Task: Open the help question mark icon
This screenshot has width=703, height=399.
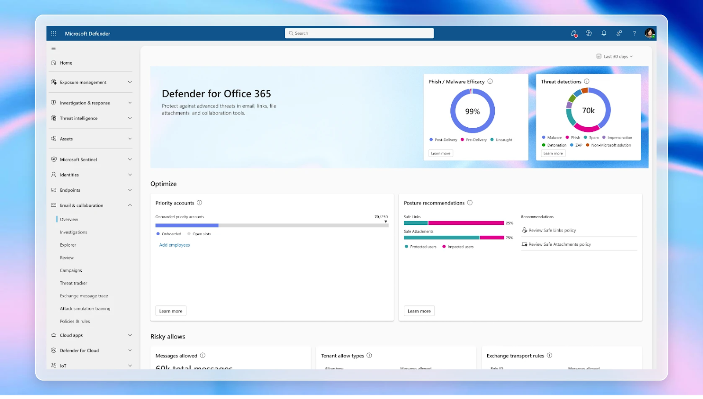Action: pos(634,33)
